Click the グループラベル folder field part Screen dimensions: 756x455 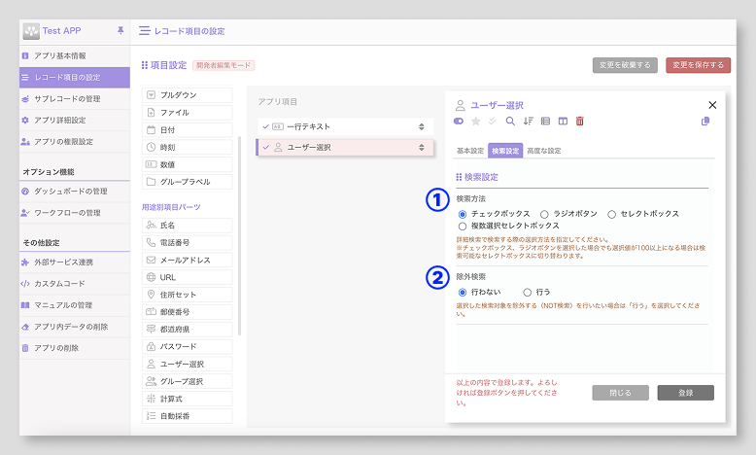[x=188, y=182]
